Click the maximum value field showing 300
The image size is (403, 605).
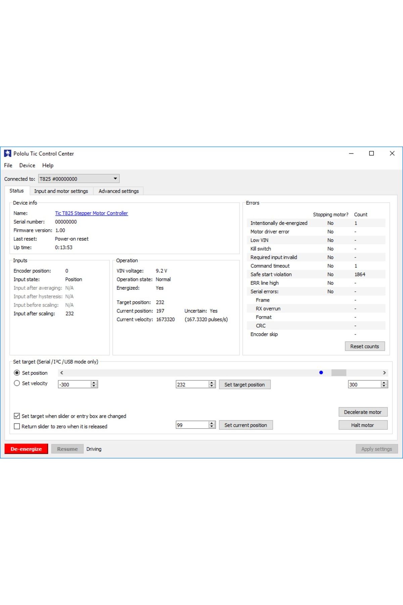click(365, 385)
